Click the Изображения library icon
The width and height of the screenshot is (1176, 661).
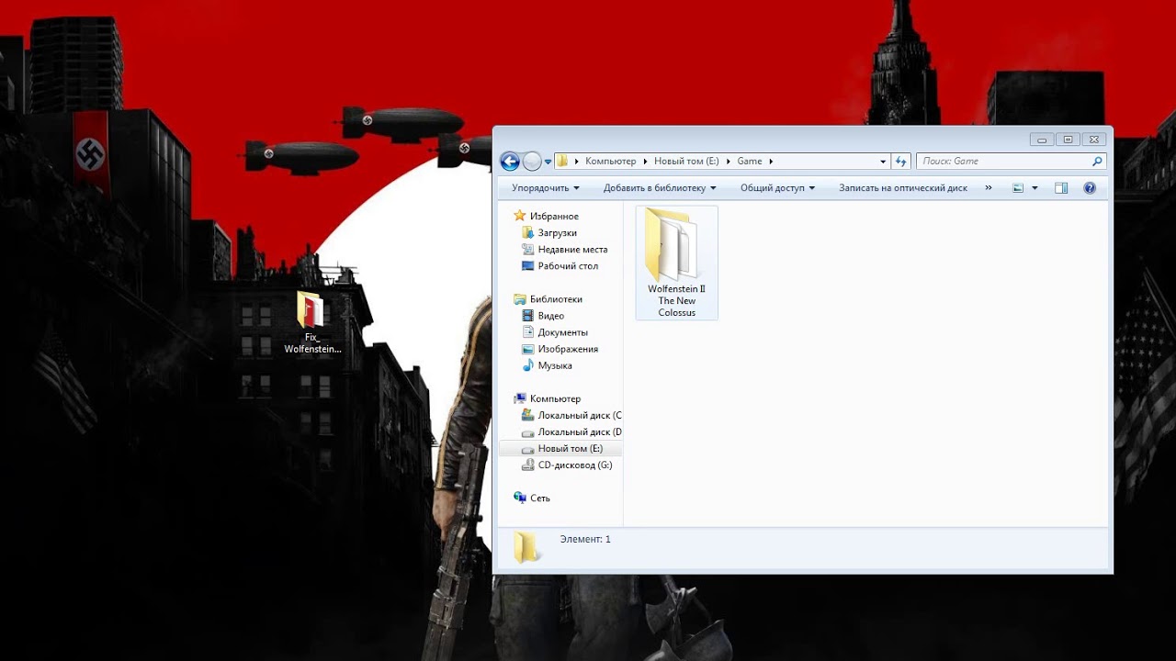(527, 349)
